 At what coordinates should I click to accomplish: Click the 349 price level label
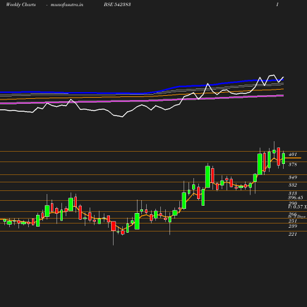click(292, 177)
